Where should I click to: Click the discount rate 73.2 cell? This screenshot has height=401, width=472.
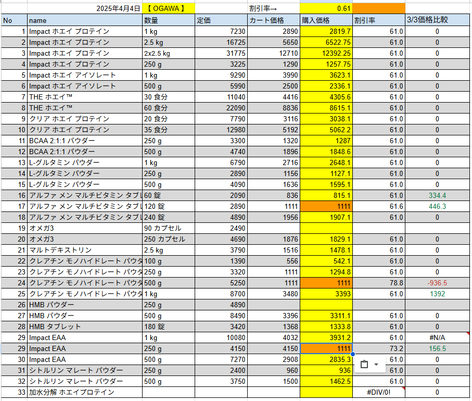click(x=379, y=348)
